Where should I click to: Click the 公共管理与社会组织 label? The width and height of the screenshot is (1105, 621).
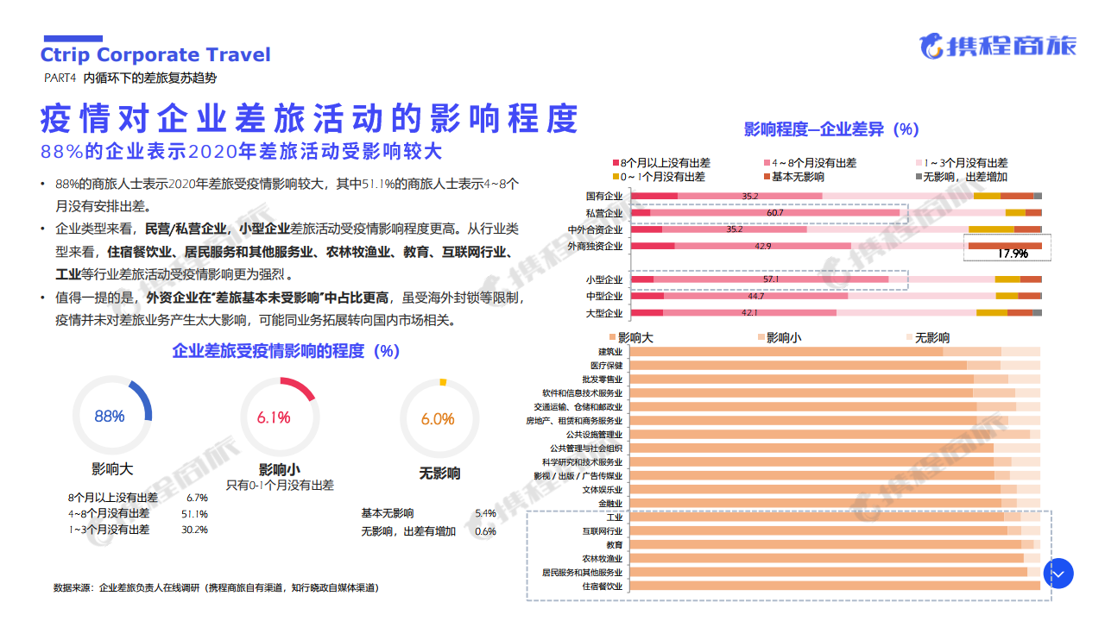click(586, 448)
